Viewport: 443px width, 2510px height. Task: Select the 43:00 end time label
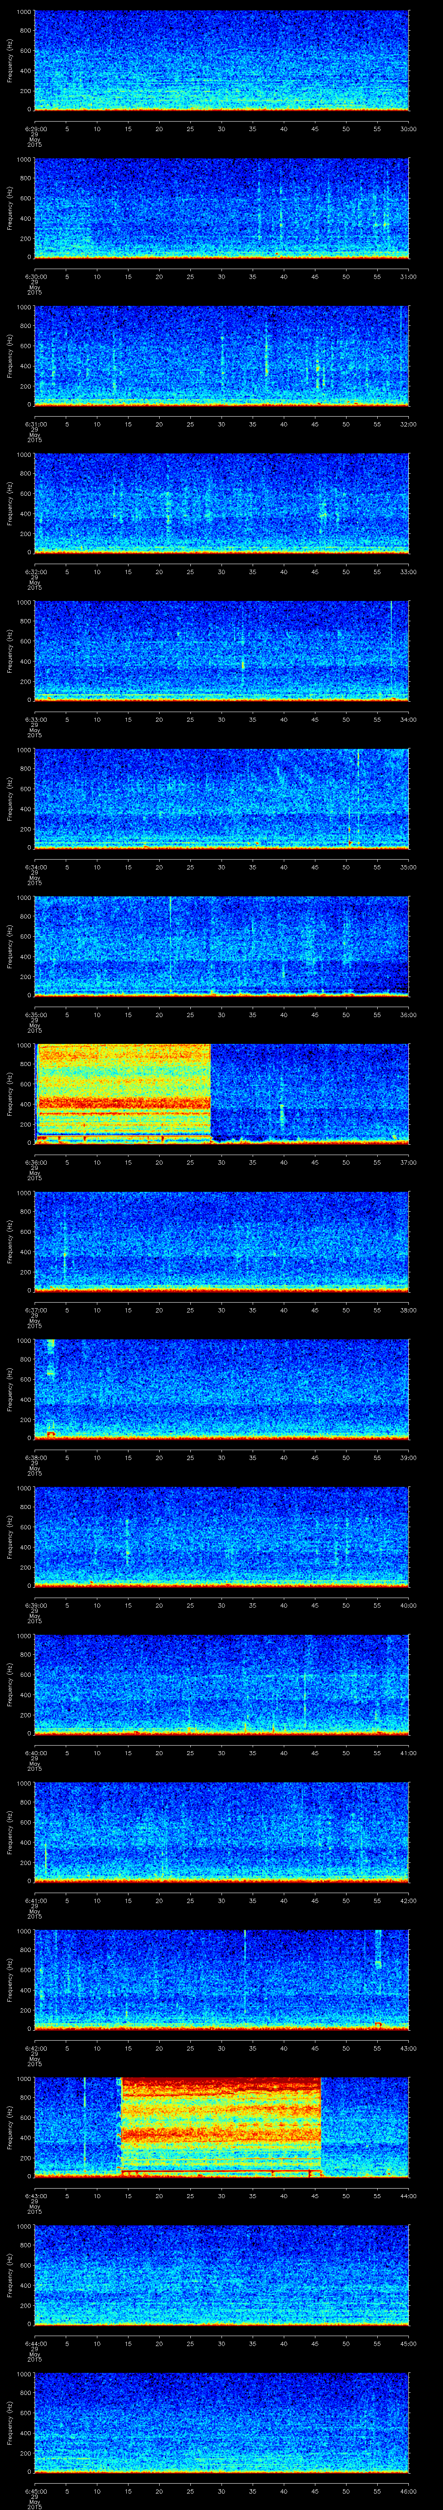pyautogui.click(x=408, y=2047)
